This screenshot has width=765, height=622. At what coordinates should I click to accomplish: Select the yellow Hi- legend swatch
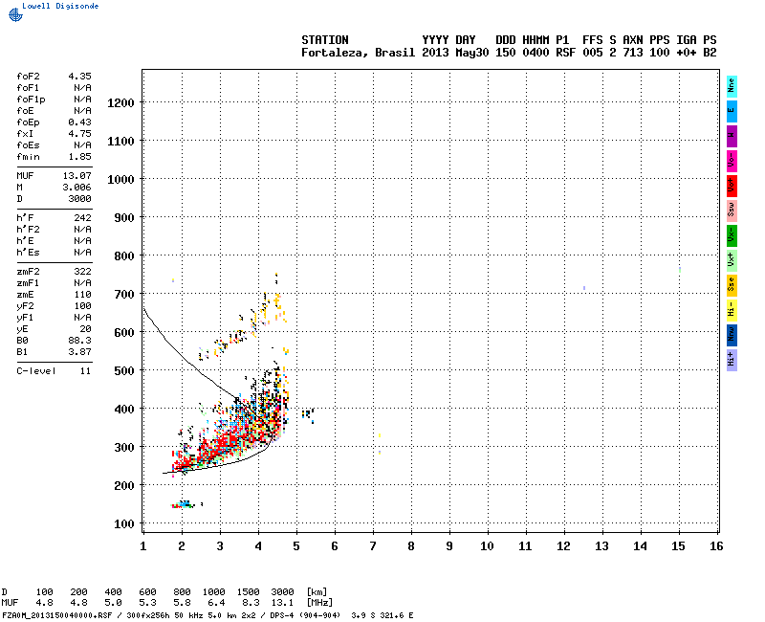732,310
